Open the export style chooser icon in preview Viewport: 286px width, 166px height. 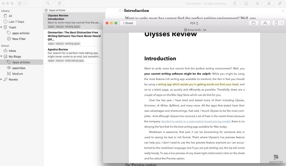[265, 23]
